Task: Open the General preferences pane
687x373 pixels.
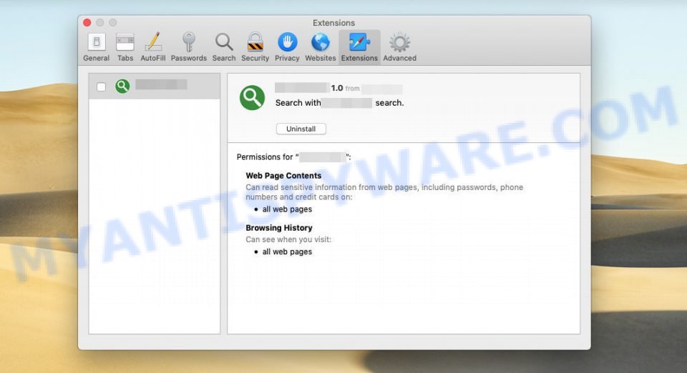Action: (97, 47)
